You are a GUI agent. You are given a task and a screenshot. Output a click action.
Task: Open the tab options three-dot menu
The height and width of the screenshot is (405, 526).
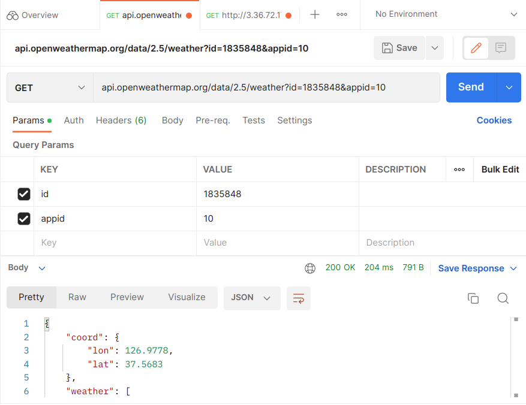click(x=342, y=14)
